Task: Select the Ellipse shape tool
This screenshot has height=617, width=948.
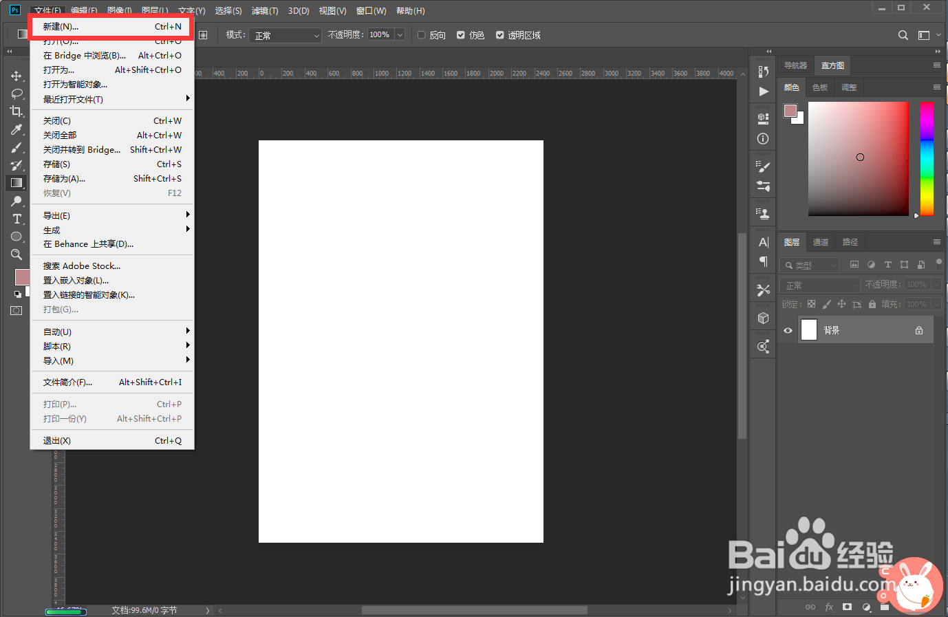Action: tap(17, 237)
